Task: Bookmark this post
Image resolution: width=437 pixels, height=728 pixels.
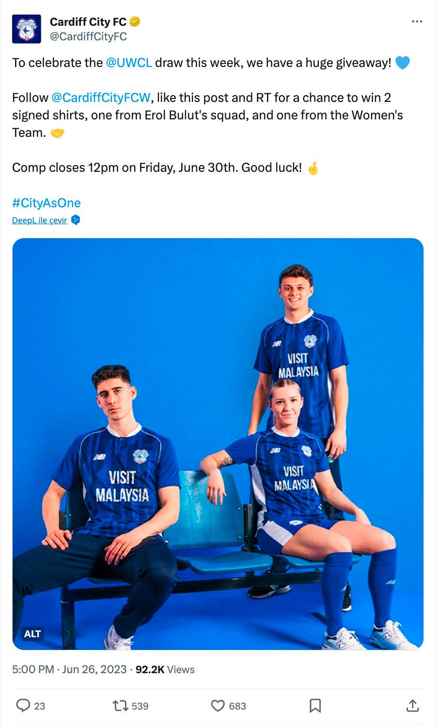Action: (315, 705)
